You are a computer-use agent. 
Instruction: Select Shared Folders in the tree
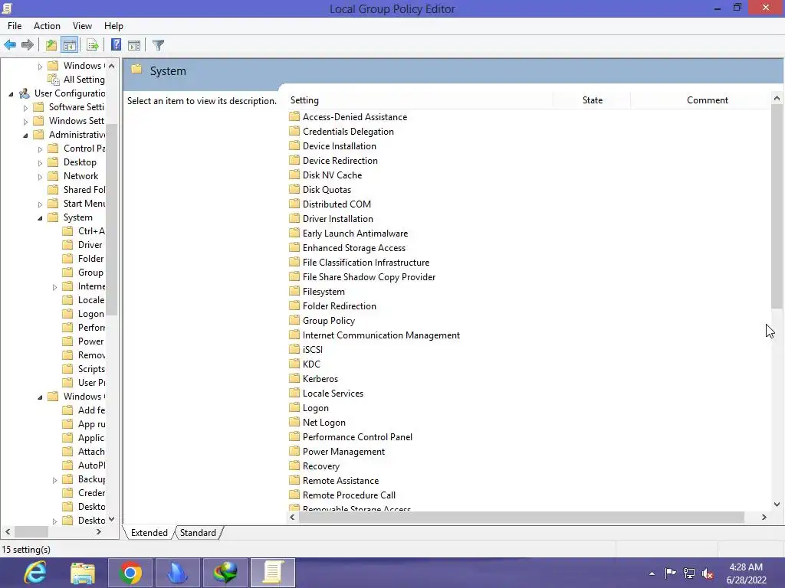point(77,190)
